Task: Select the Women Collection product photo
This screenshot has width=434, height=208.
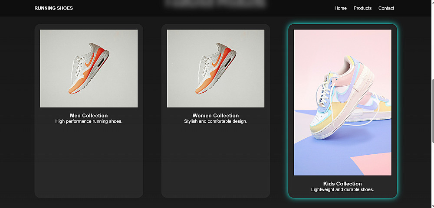Action: [x=216, y=68]
